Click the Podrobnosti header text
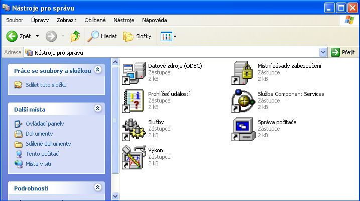This screenshot has height=201, width=360. click(31, 188)
